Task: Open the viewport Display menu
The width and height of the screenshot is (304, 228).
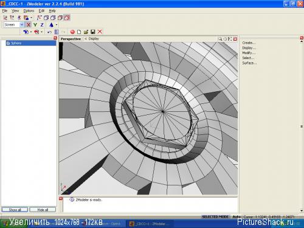Action: (x=94, y=38)
